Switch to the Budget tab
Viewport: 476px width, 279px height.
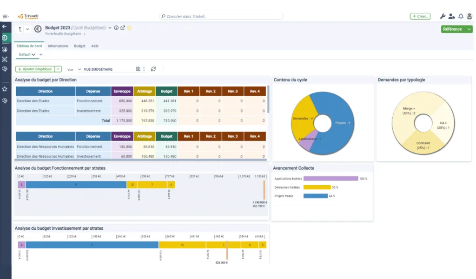pyautogui.click(x=79, y=46)
